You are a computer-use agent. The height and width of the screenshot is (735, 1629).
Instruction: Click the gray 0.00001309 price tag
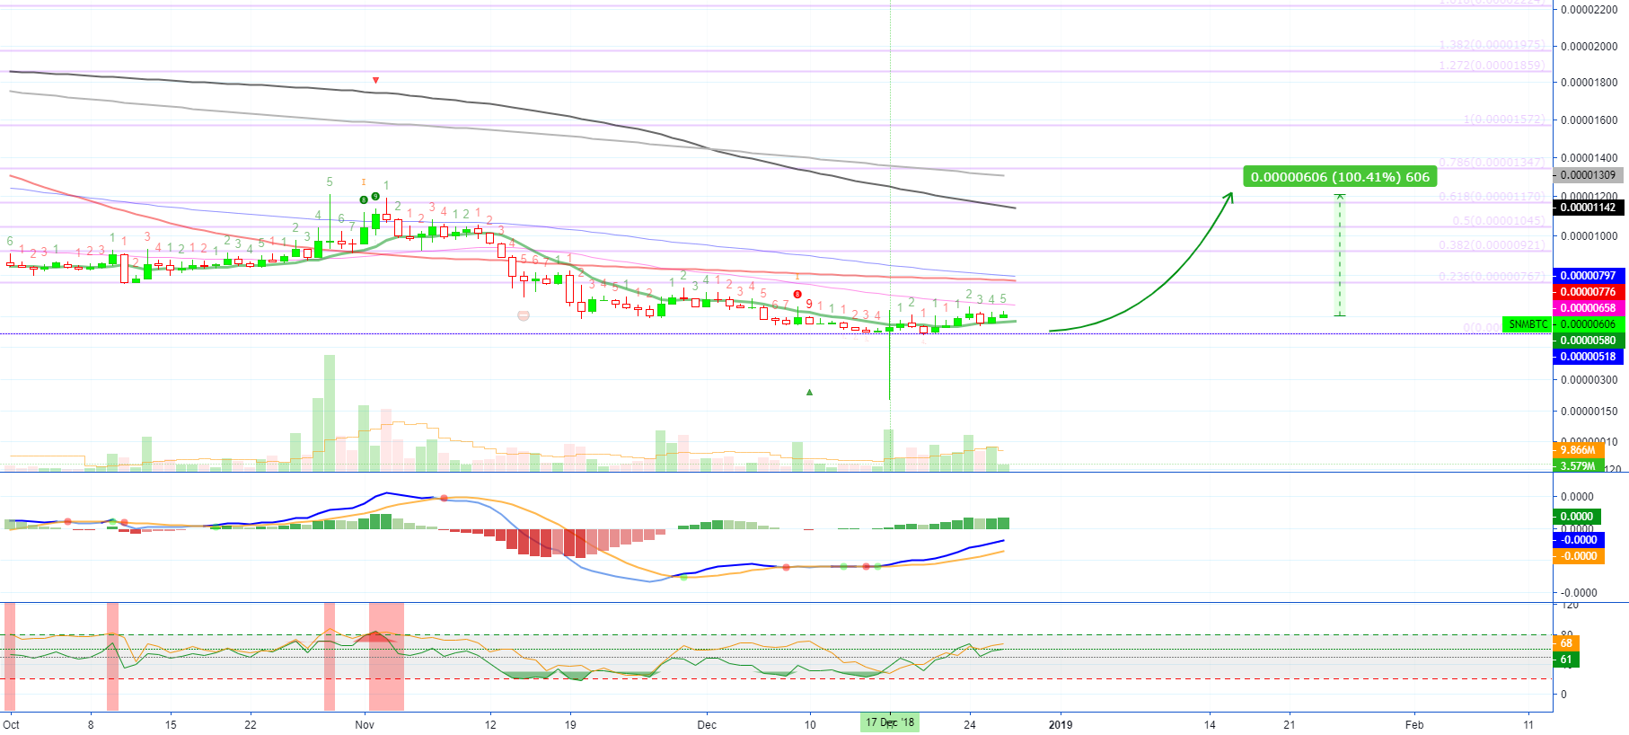click(1588, 175)
